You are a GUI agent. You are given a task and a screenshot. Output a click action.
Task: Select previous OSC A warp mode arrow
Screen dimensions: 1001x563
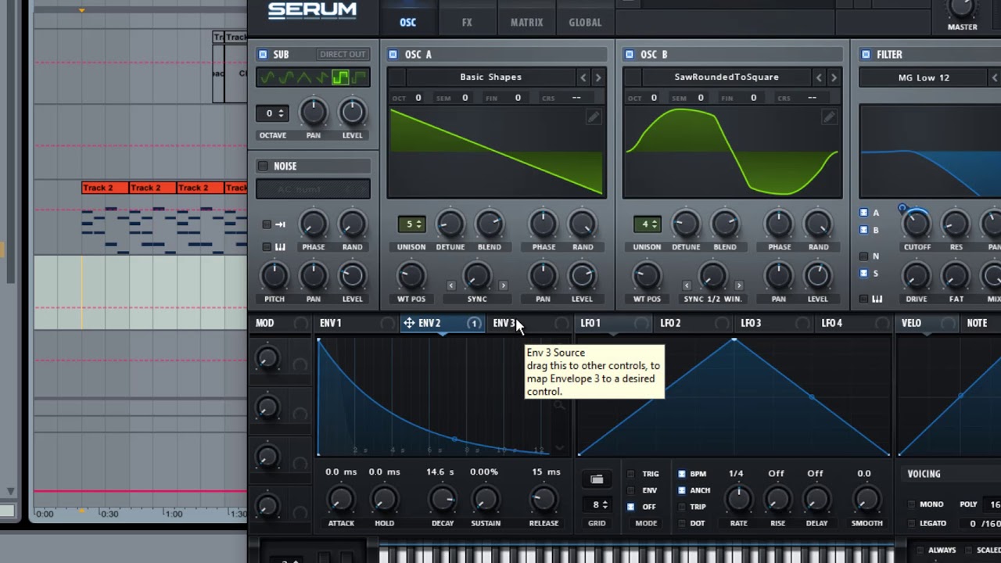point(451,285)
